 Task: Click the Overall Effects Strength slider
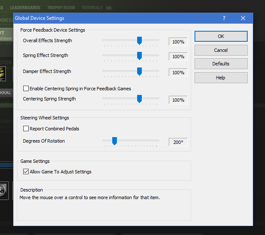click(139, 41)
